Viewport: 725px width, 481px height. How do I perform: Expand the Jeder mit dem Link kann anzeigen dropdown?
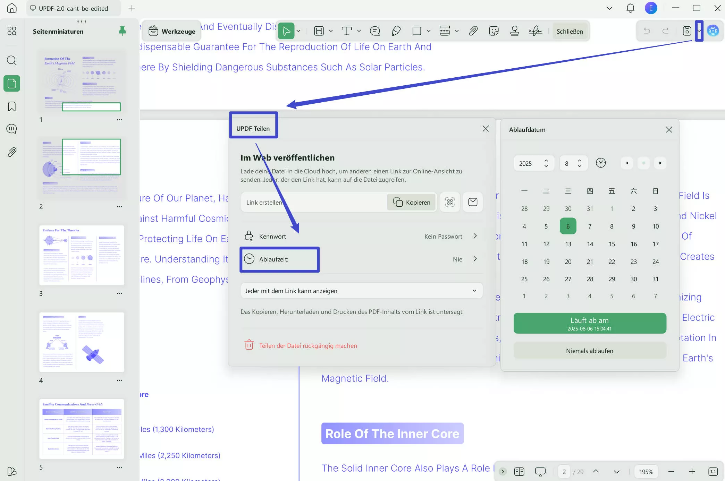coord(361,291)
